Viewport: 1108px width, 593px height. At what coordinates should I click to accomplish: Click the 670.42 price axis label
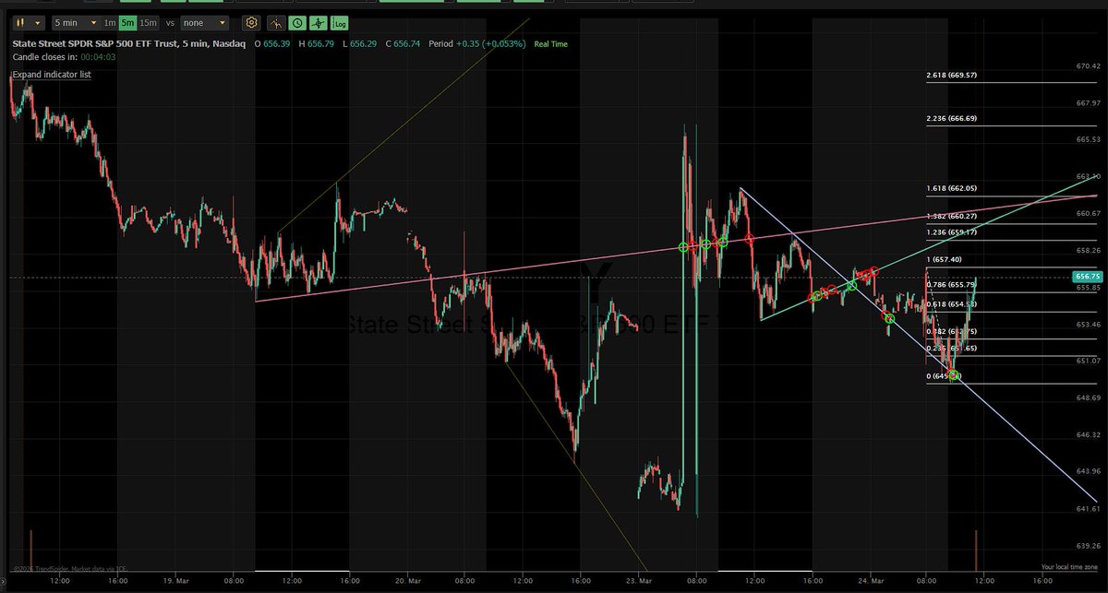pyautogui.click(x=1088, y=66)
